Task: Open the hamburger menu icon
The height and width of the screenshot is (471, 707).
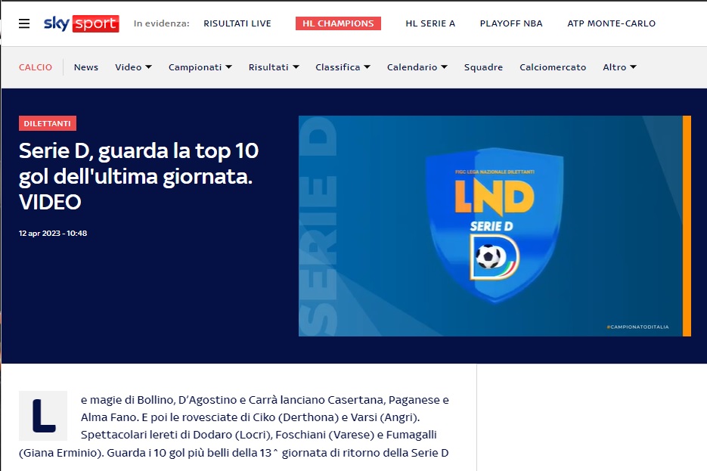Action: tap(24, 23)
